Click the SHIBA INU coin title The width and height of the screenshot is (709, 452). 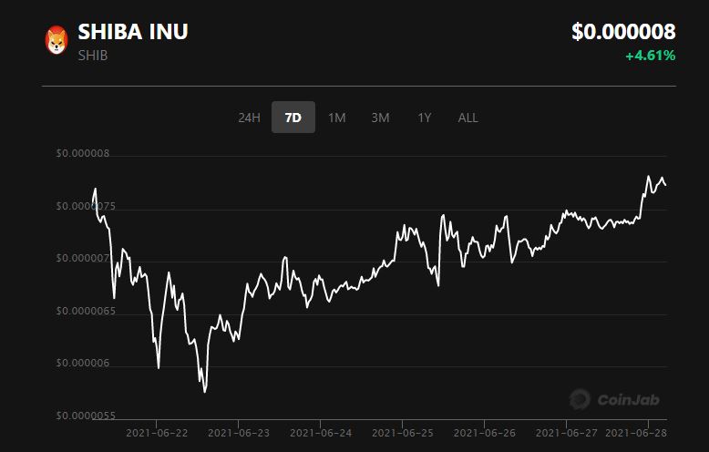click(x=133, y=32)
